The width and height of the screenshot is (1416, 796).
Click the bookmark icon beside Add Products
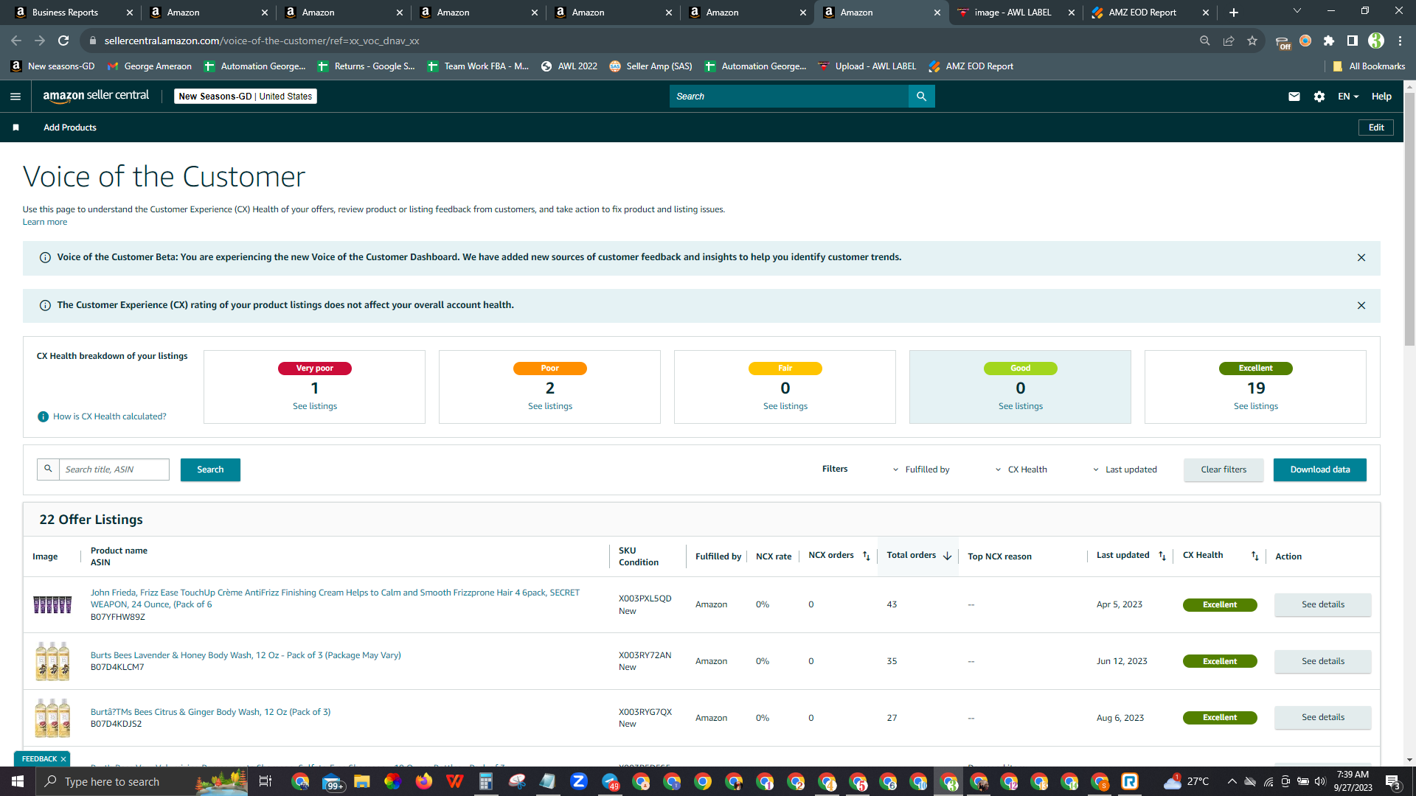pyautogui.click(x=15, y=128)
